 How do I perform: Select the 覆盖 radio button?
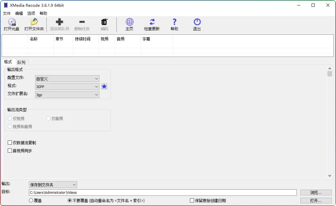[x=31, y=200]
